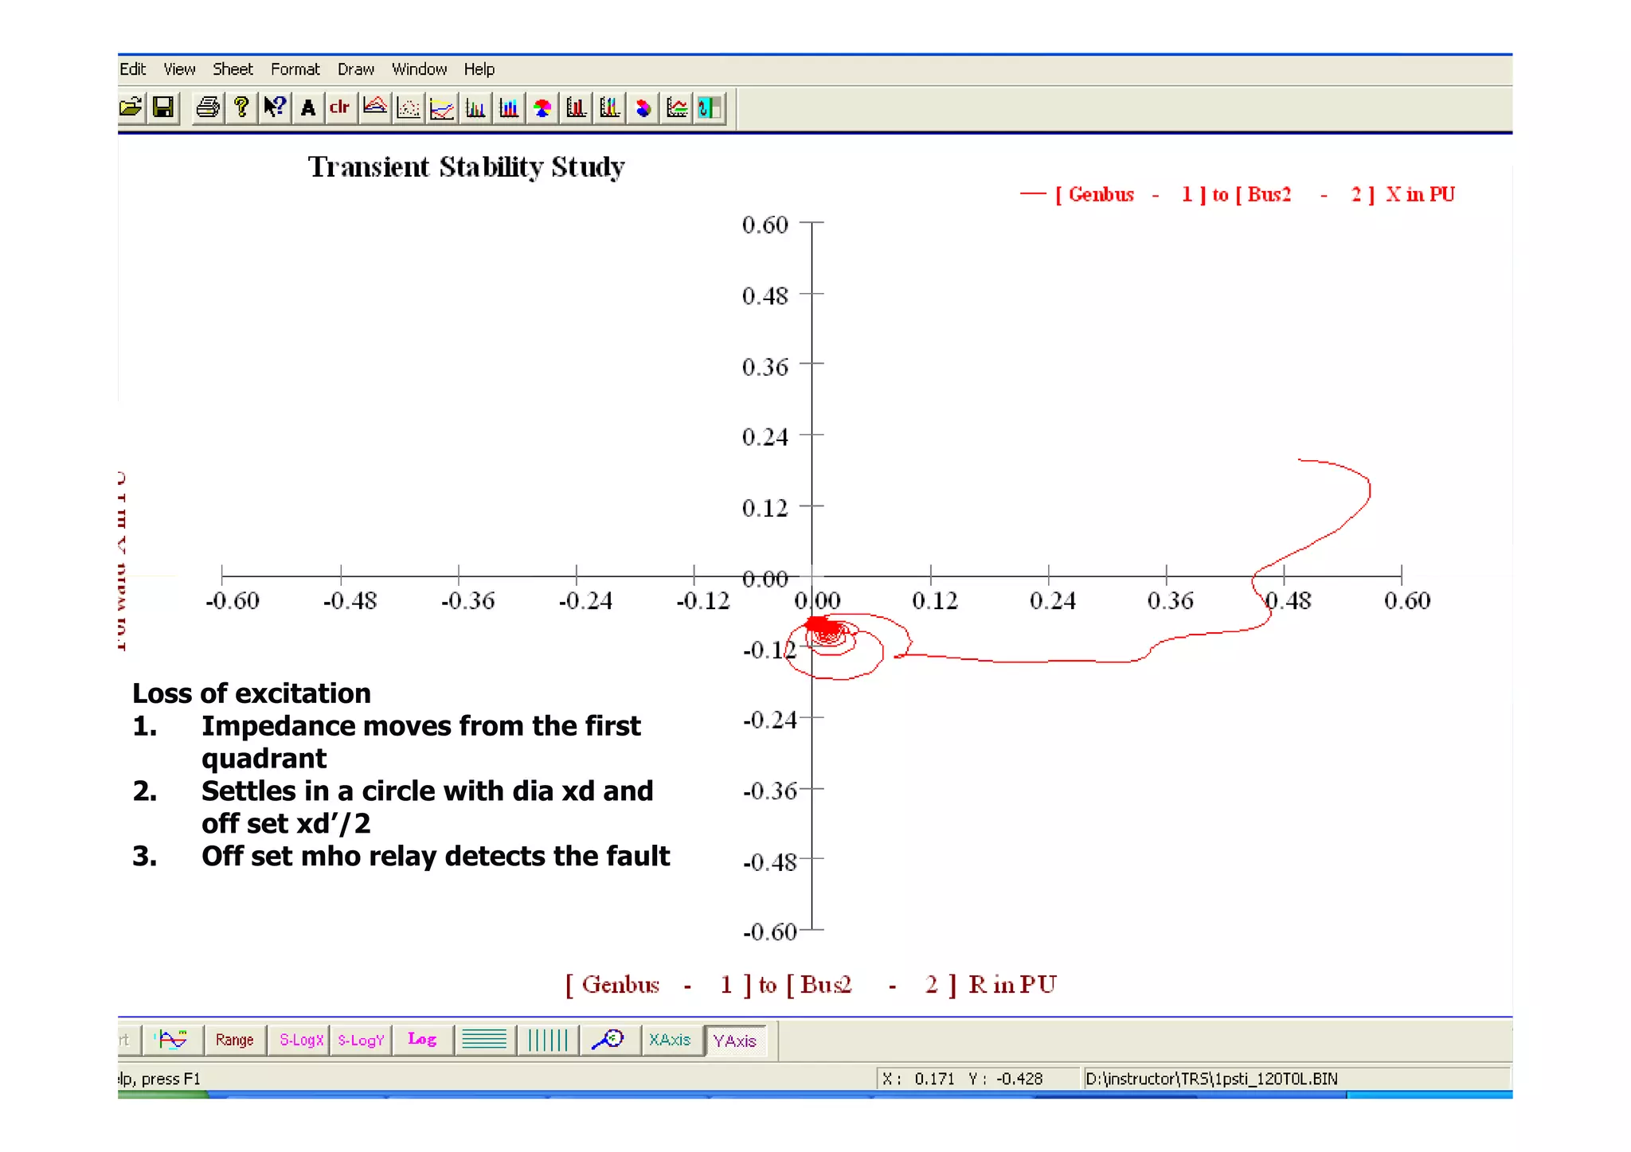Screen dimensions: 1631x1152
Task: Click the red Genbus X legend entry
Action: (1238, 194)
